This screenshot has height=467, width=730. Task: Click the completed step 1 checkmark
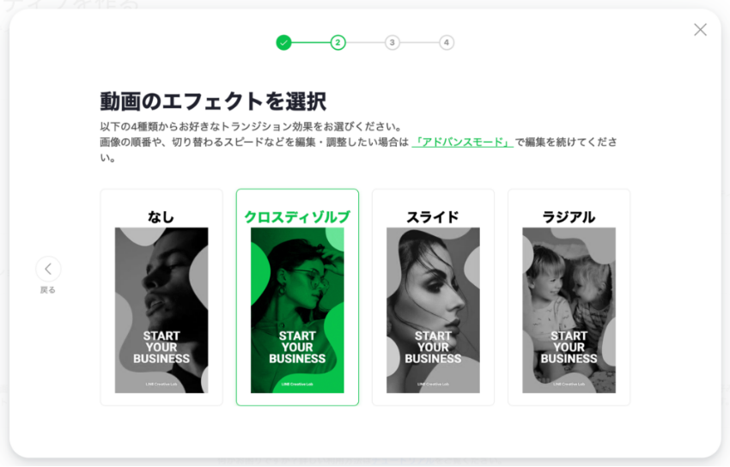(x=283, y=42)
